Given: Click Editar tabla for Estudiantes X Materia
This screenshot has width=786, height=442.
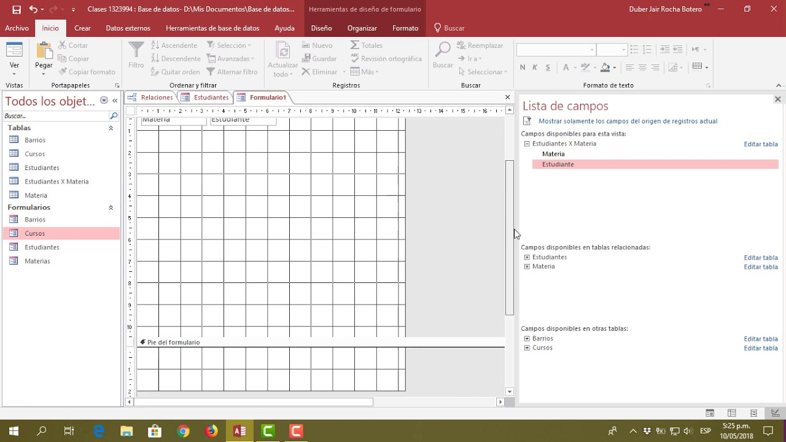Looking at the screenshot, I should pyautogui.click(x=761, y=144).
